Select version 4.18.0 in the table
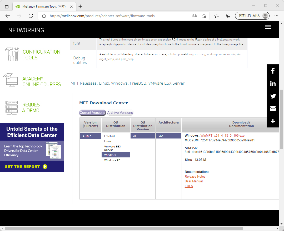The height and width of the screenshot is (231, 284). tap(90, 136)
